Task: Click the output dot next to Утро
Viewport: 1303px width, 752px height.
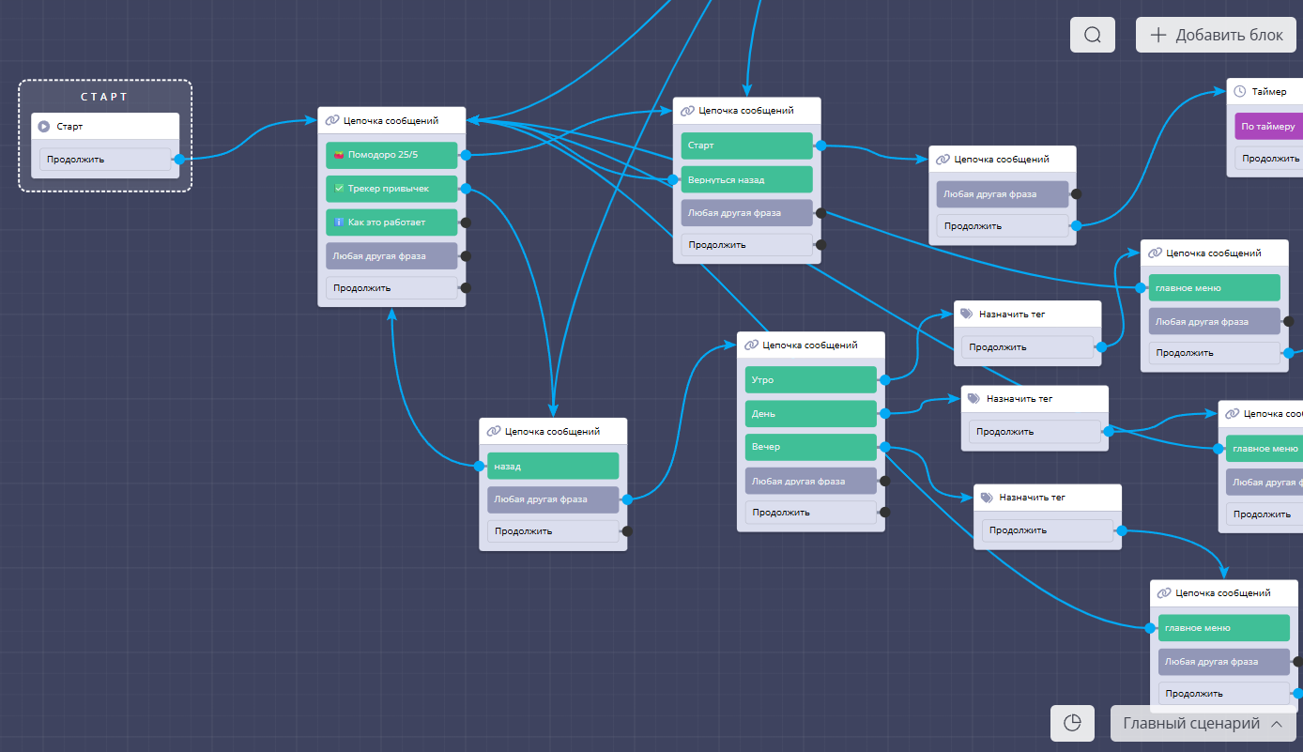Action: (x=883, y=380)
